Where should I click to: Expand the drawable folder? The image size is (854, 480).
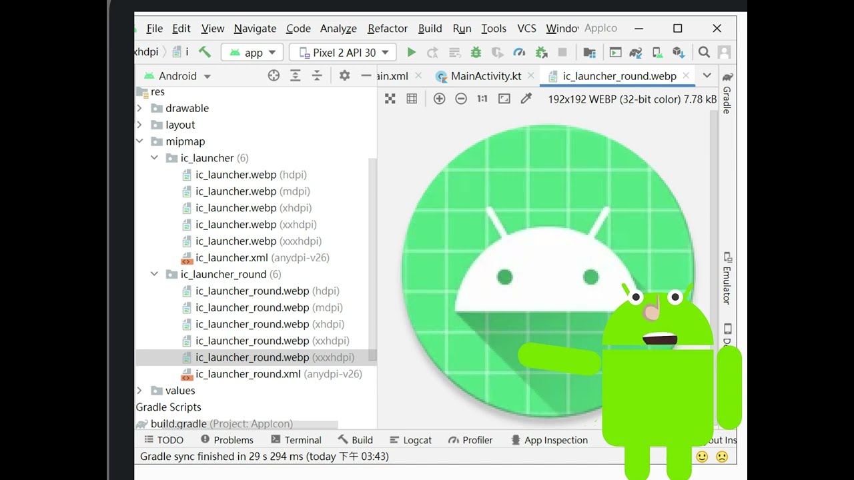[139, 108]
